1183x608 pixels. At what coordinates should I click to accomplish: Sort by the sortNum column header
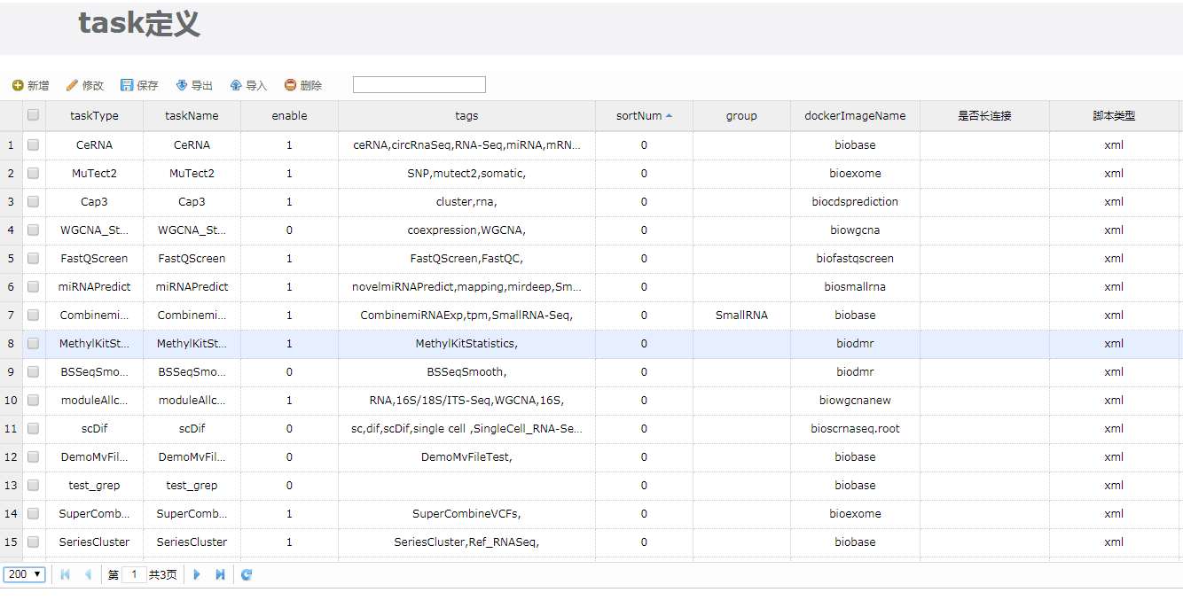point(639,115)
